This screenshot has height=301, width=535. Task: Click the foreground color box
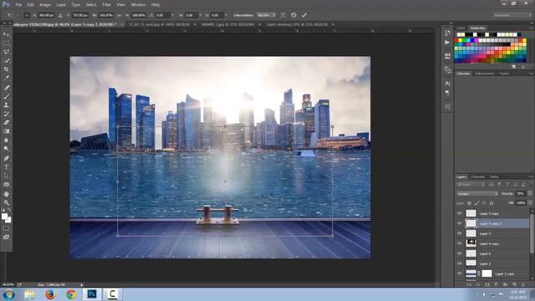4,217
